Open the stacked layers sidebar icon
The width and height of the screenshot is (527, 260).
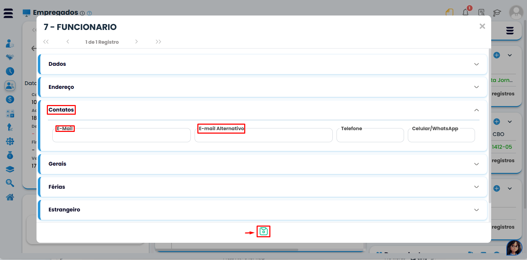coord(10,169)
